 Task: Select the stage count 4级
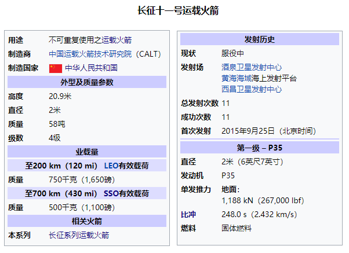click(x=54, y=138)
